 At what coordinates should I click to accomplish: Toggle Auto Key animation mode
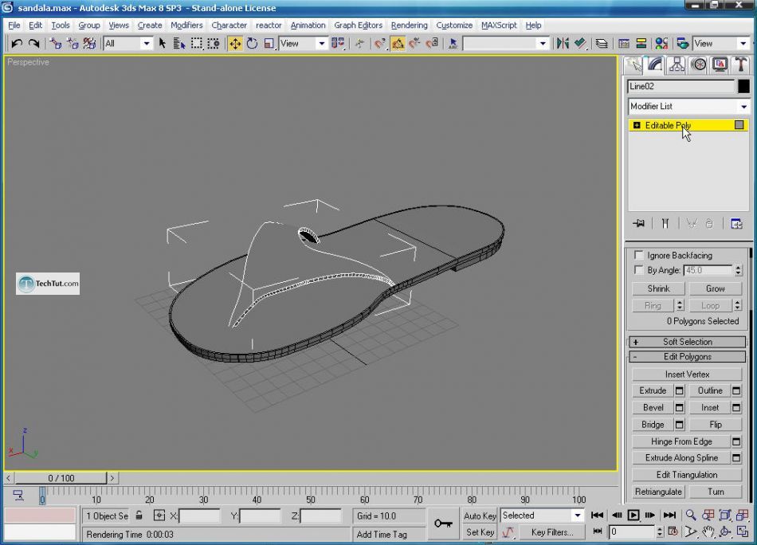point(480,516)
